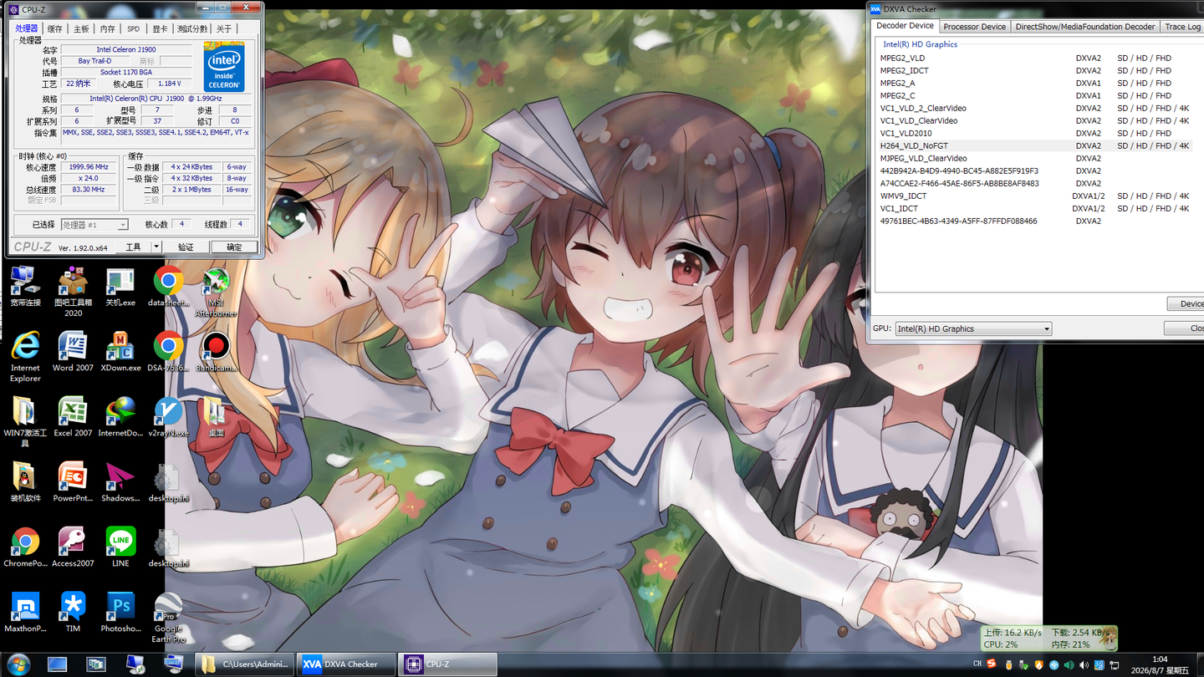The height and width of the screenshot is (677, 1204).
Task: Select the 装机软件 folder icon
Action: point(25,482)
